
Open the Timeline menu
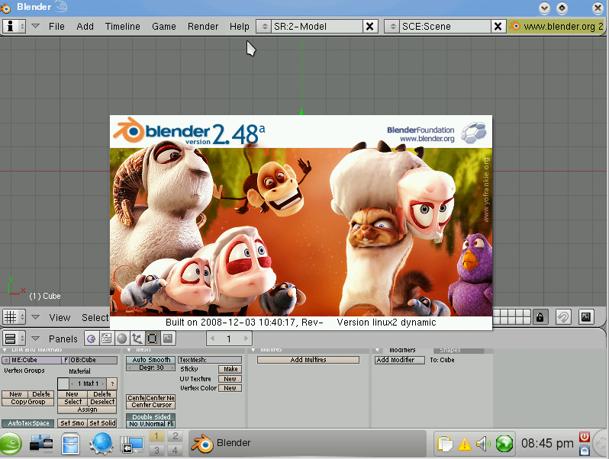pyautogui.click(x=122, y=27)
